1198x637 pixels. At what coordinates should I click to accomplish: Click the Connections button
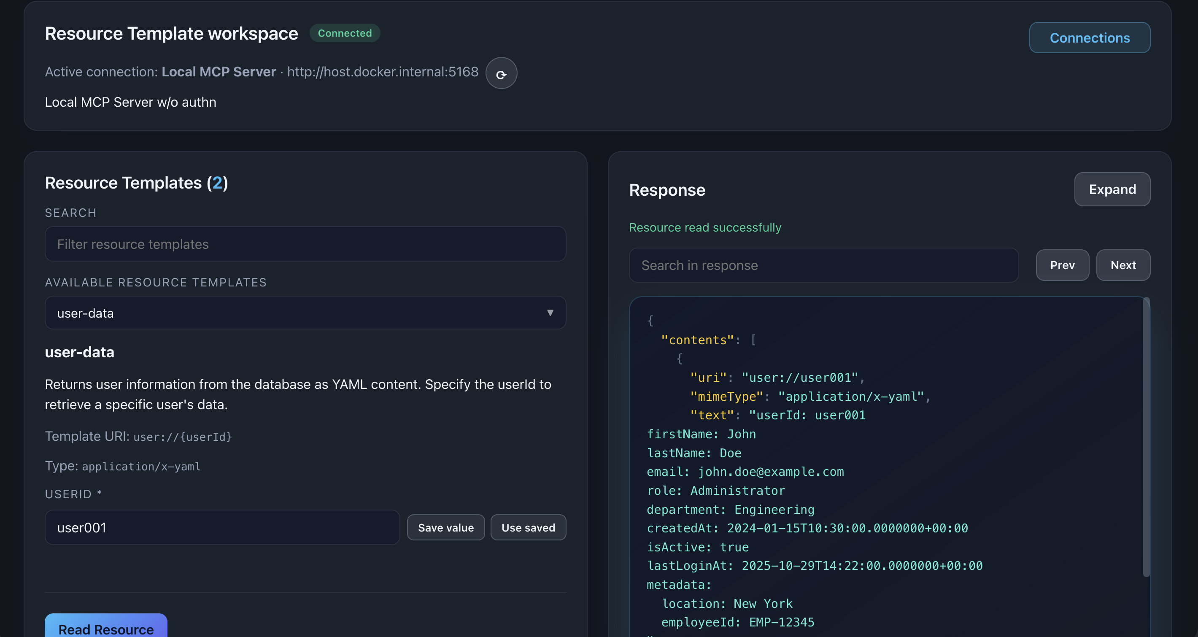(x=1090, y=38)
